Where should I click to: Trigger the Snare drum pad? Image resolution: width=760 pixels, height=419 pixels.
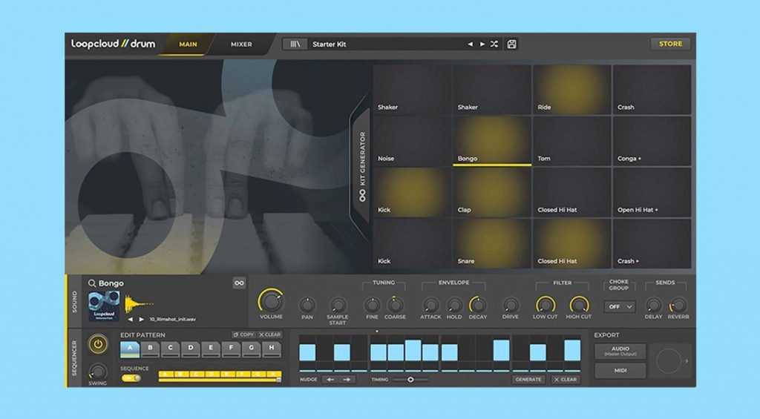click(492, 244)
